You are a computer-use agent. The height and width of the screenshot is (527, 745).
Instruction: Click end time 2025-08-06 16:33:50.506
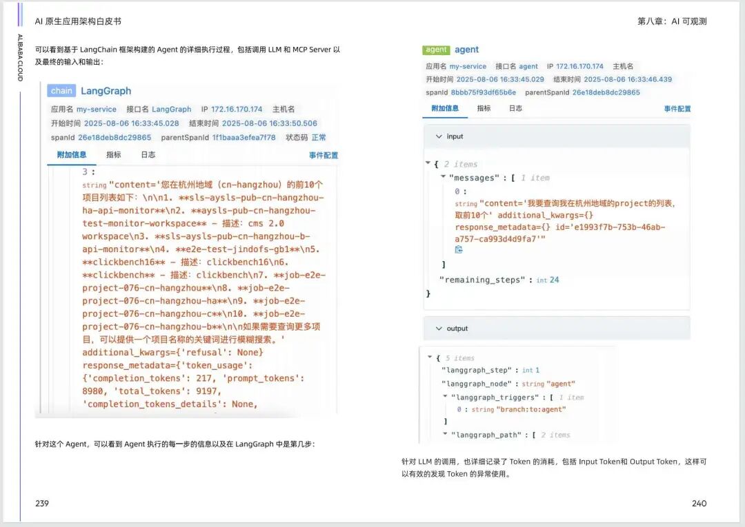click(270, 123)
